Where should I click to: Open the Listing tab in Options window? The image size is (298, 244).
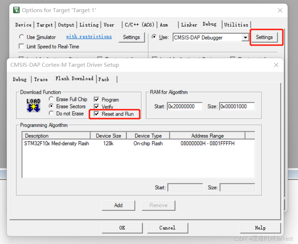coord(89,25)
